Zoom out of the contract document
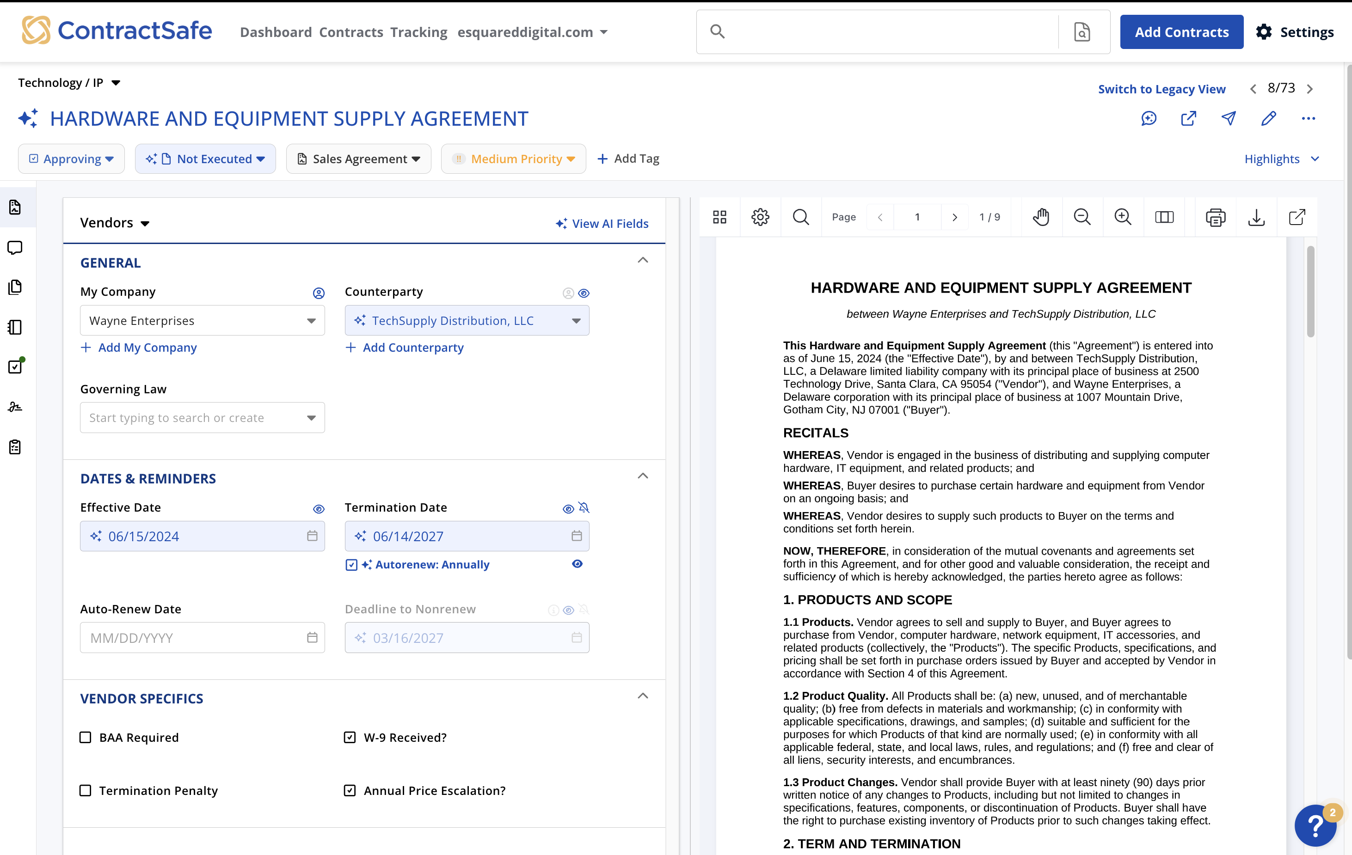 (1082, 217)
